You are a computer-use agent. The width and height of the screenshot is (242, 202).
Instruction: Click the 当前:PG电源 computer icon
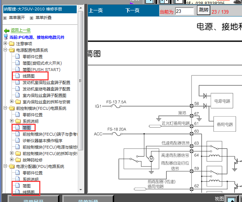6,37
